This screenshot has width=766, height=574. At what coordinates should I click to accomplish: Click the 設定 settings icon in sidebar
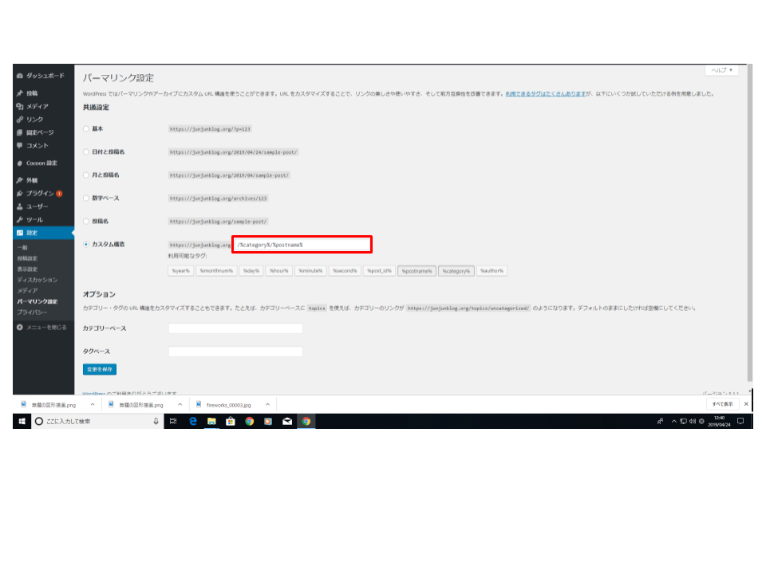pyautogui.click(x=19, y=234)
